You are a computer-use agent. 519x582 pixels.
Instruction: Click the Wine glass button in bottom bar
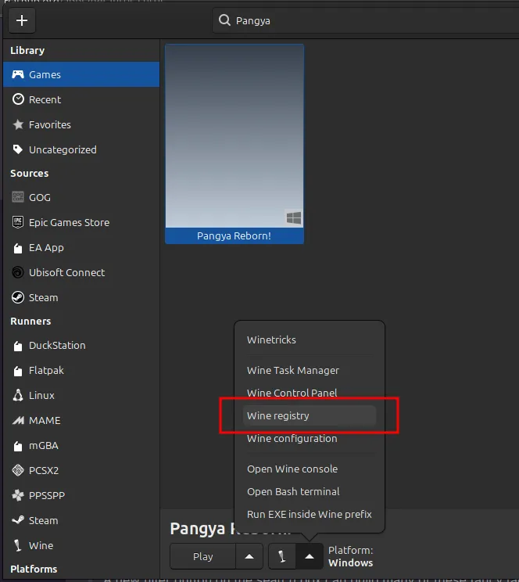pos(282,556)
